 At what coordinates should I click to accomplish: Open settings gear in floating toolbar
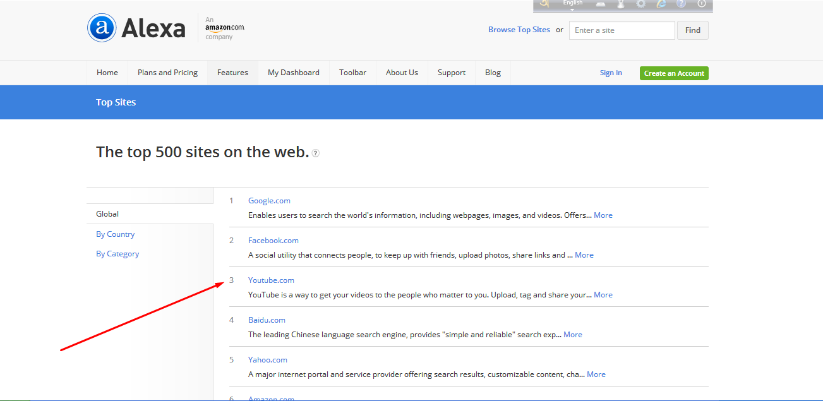click(x=640, y=4)
